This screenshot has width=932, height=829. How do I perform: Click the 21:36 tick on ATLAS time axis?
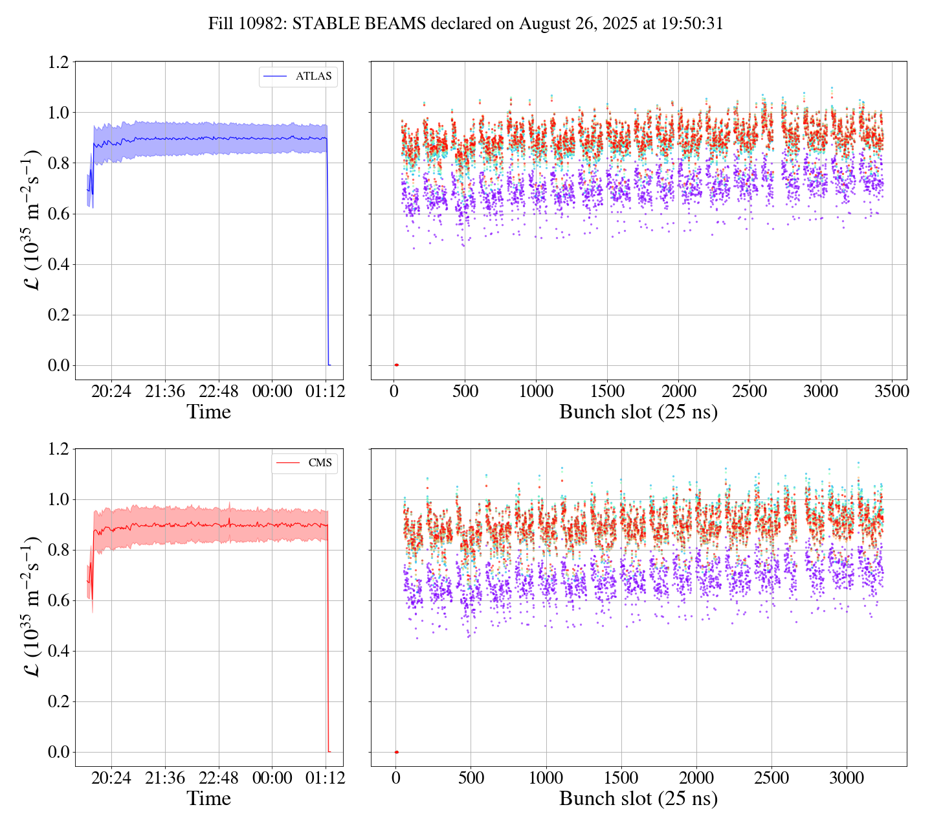tap(164, 391)
